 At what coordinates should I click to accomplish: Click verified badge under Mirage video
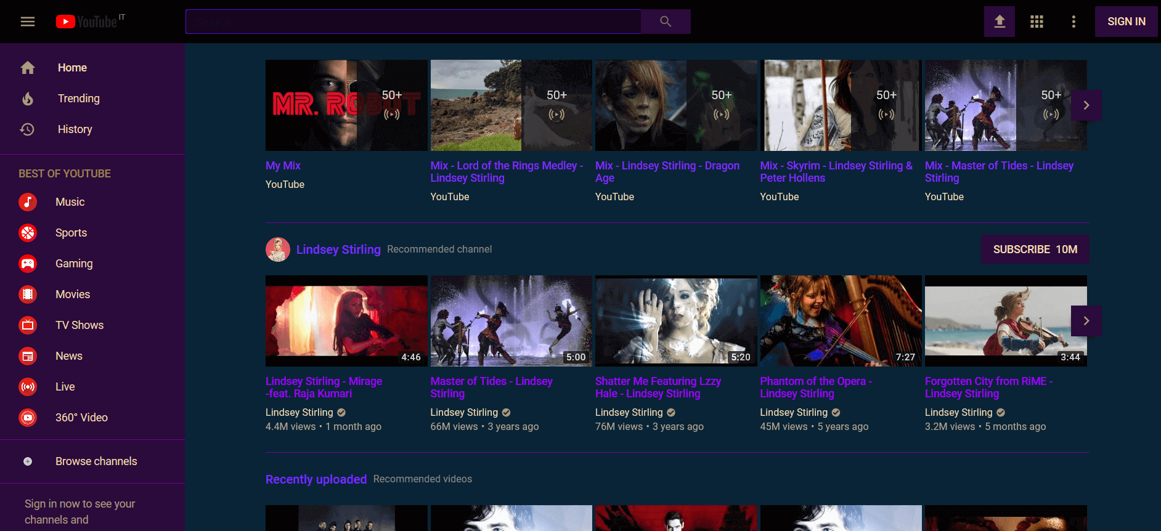[341, 413]
